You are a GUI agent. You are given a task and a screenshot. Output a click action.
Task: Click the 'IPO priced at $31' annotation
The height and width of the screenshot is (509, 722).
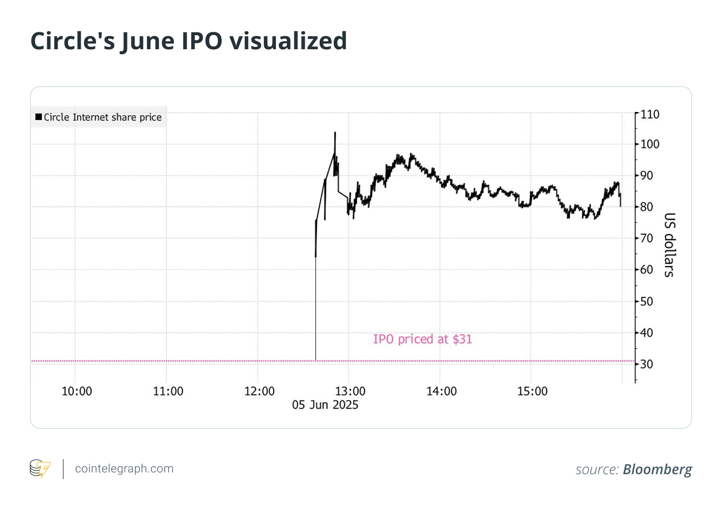[422, 339]
